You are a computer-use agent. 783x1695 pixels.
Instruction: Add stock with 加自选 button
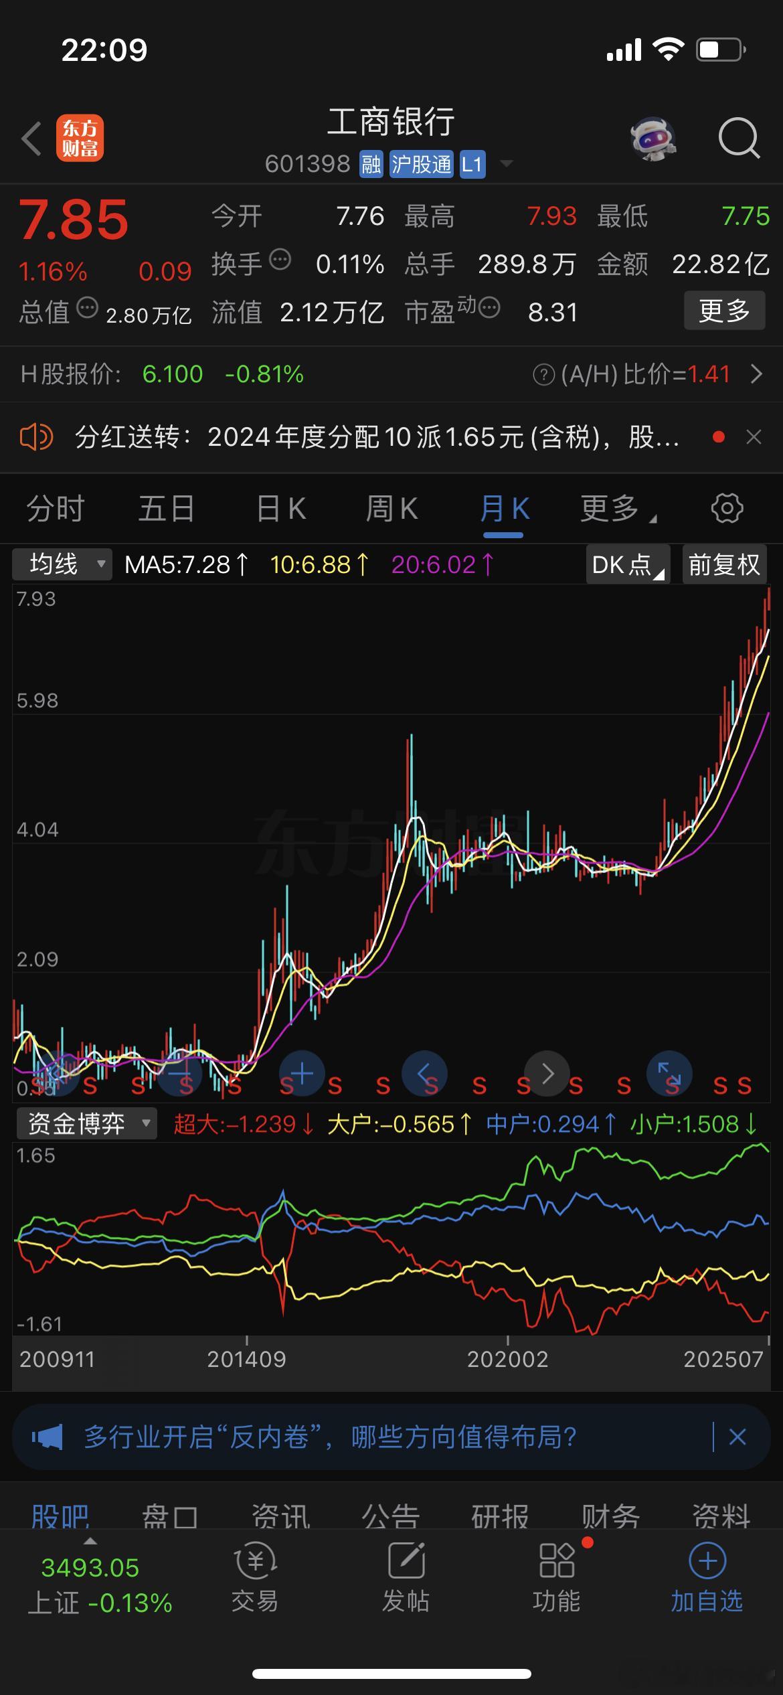[707, 1578]
